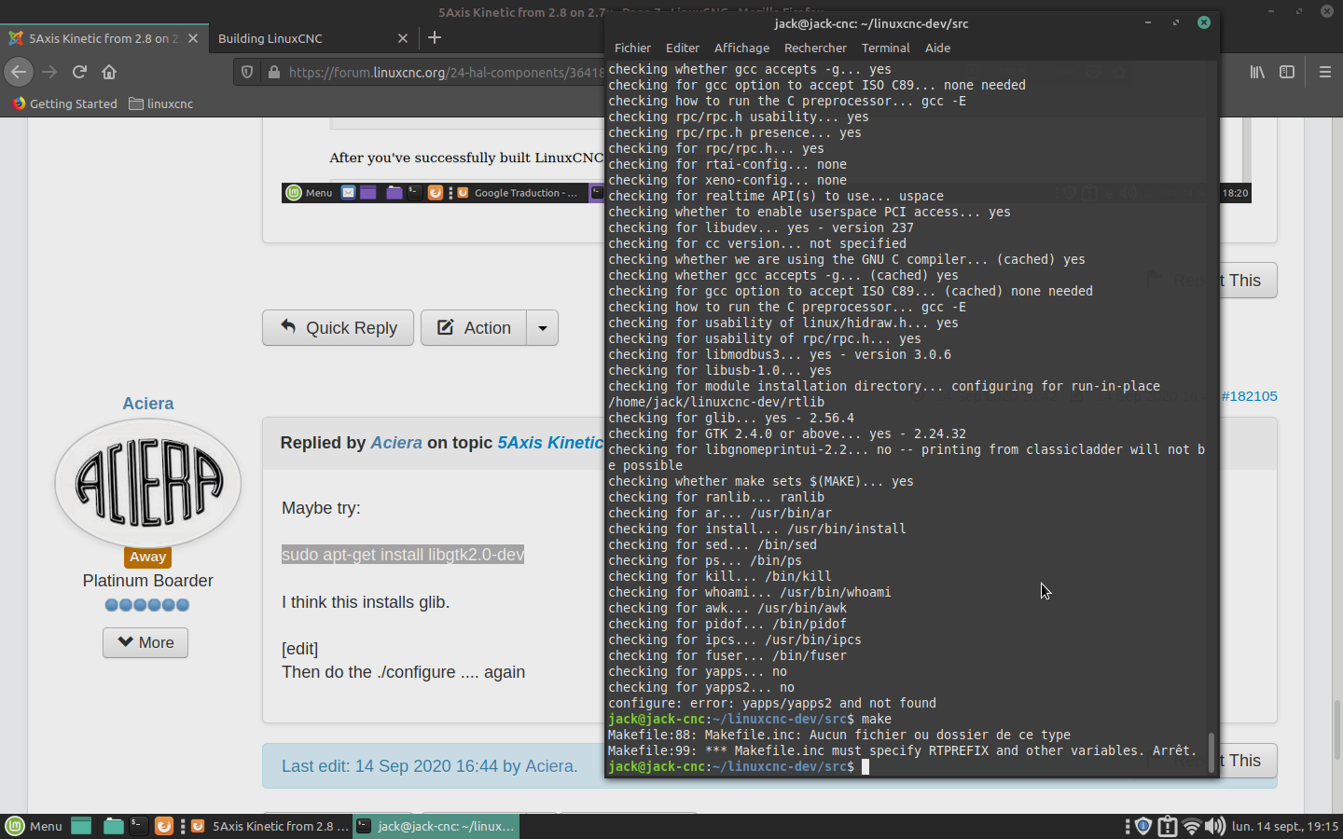This screenshot has width=1343, height=839.
Task: Toggle Firefox sidebar icon
Action: click(1287, 72)
